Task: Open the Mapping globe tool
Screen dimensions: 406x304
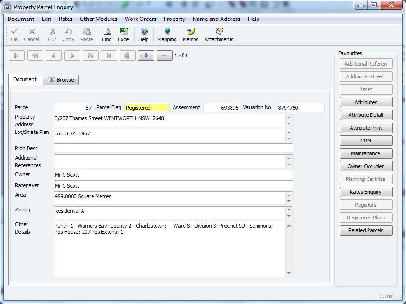Action: click(166, 35)
